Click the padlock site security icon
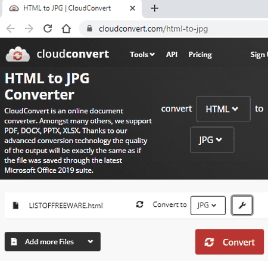 [89, 29]
